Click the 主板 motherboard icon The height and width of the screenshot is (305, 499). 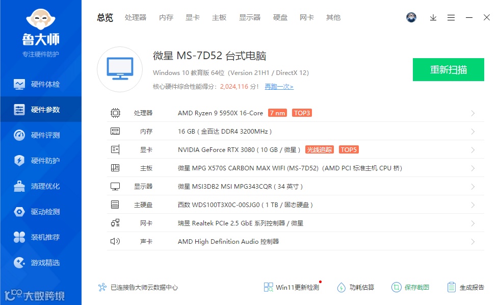click(115, 168)
